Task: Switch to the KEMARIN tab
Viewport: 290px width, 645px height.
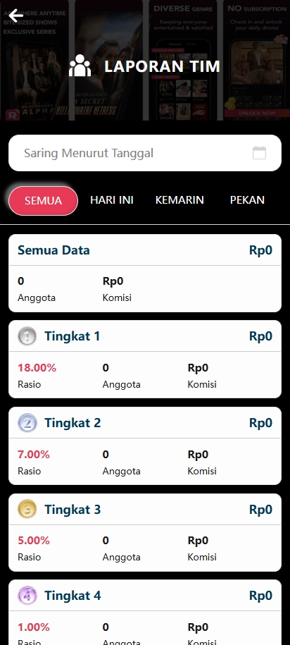Action: (x=179, y=200)
